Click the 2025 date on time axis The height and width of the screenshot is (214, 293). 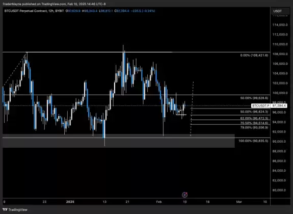(70, 202)
